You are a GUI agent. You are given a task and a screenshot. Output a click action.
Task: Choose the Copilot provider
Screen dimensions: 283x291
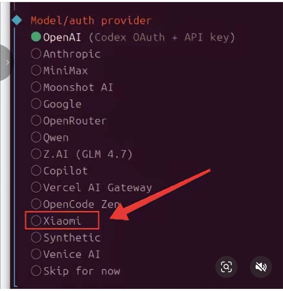(x=36, y=171)
